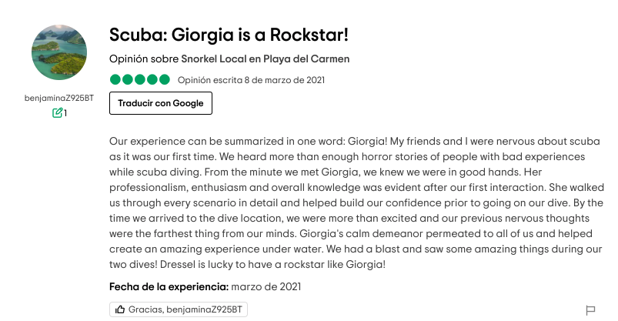Click the 'marzo de 2021' experience date
This screenshot has width=618, height=321.
266,286
